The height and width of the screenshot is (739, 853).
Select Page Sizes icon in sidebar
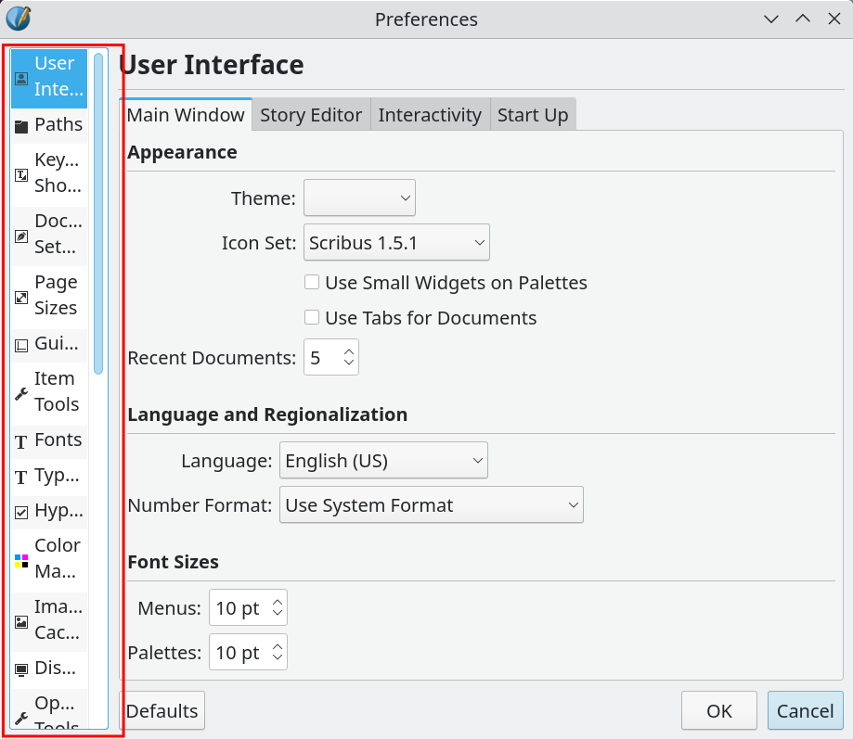[x=21, y=297]
